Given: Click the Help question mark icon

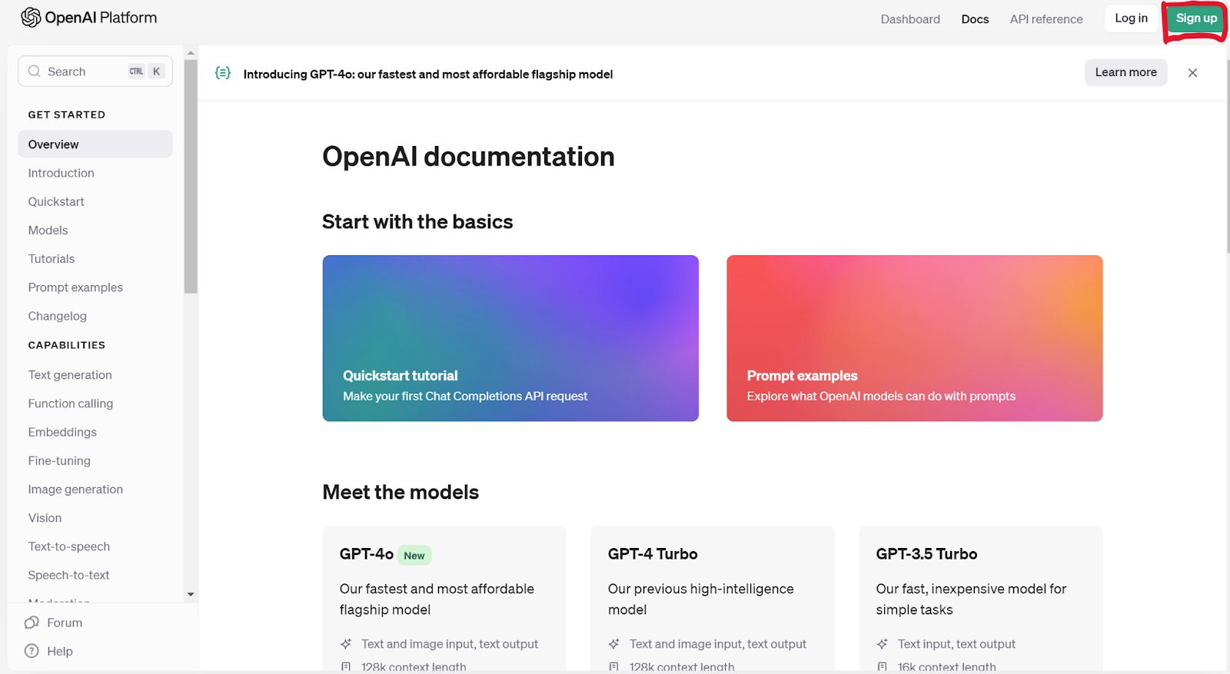Looking at the screenshot, I should click(x=32, y=651).
